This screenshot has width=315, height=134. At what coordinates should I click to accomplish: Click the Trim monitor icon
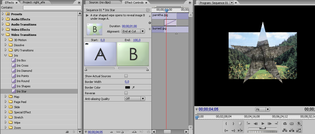(299, 130)
